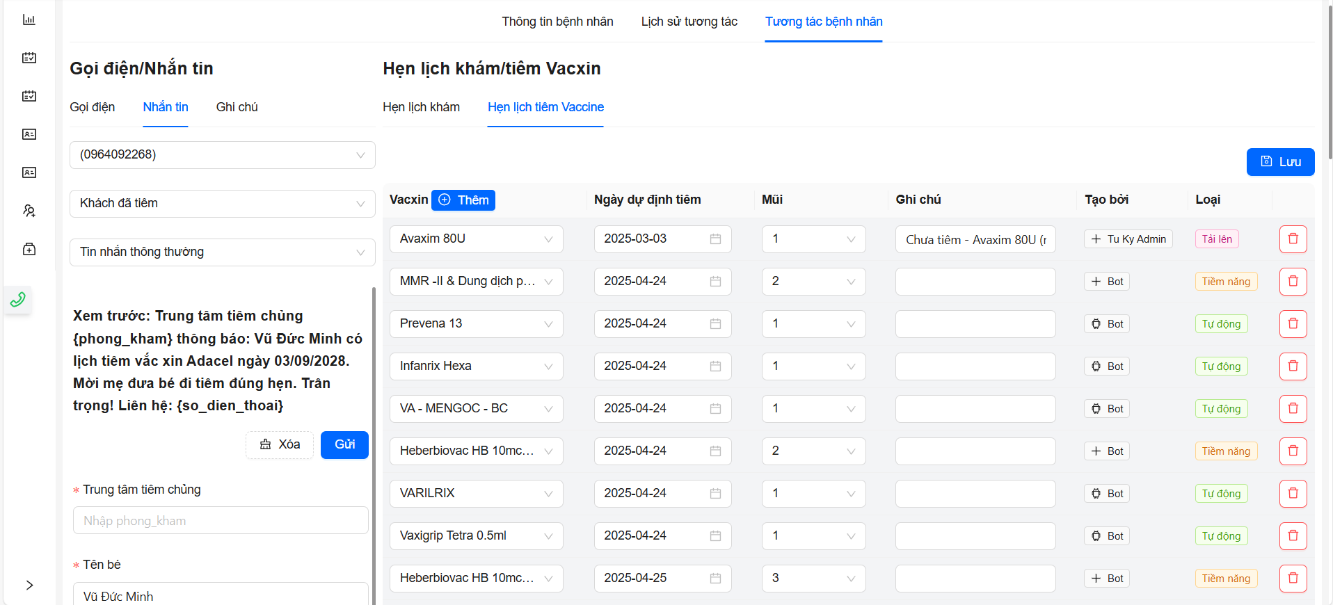
Task: Click note field with Chưa tiêm - Avaxim 80U
Action: (x=975, y=239)
